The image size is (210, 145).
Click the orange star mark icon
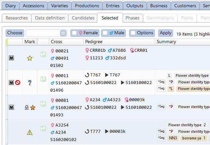point(33,107)
